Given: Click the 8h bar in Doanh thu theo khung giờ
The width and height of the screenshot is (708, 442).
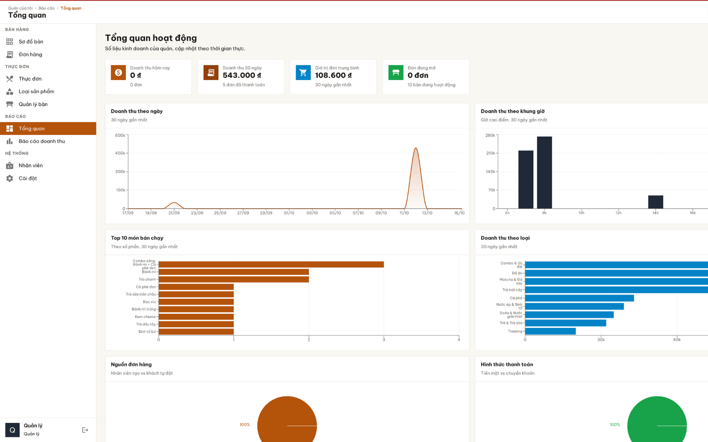Looking at the screenshot, I should click(544, 172).
